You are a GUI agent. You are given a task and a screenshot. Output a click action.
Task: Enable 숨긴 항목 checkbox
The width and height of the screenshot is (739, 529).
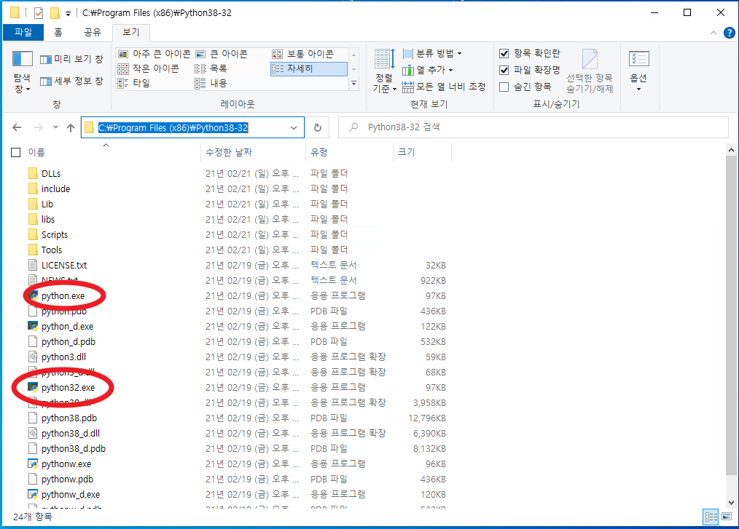click(x=504, y=87)
